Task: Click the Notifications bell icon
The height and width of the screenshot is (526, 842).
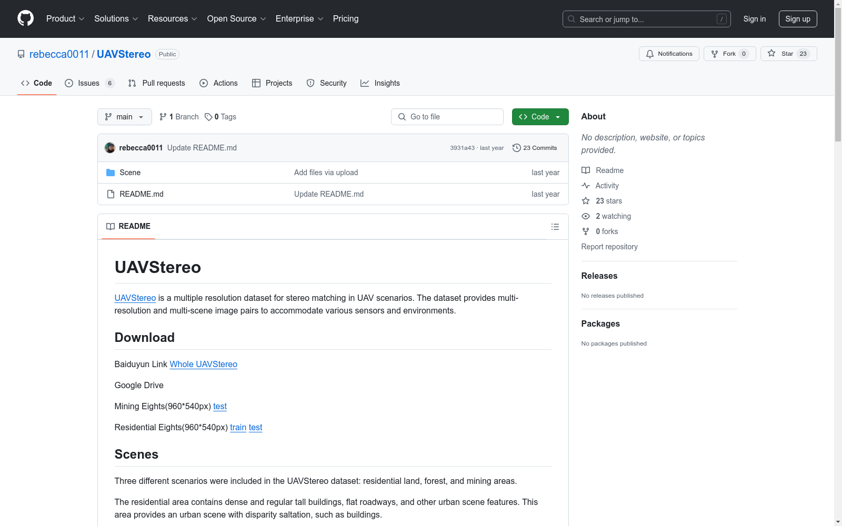Action: pos(650,54)
